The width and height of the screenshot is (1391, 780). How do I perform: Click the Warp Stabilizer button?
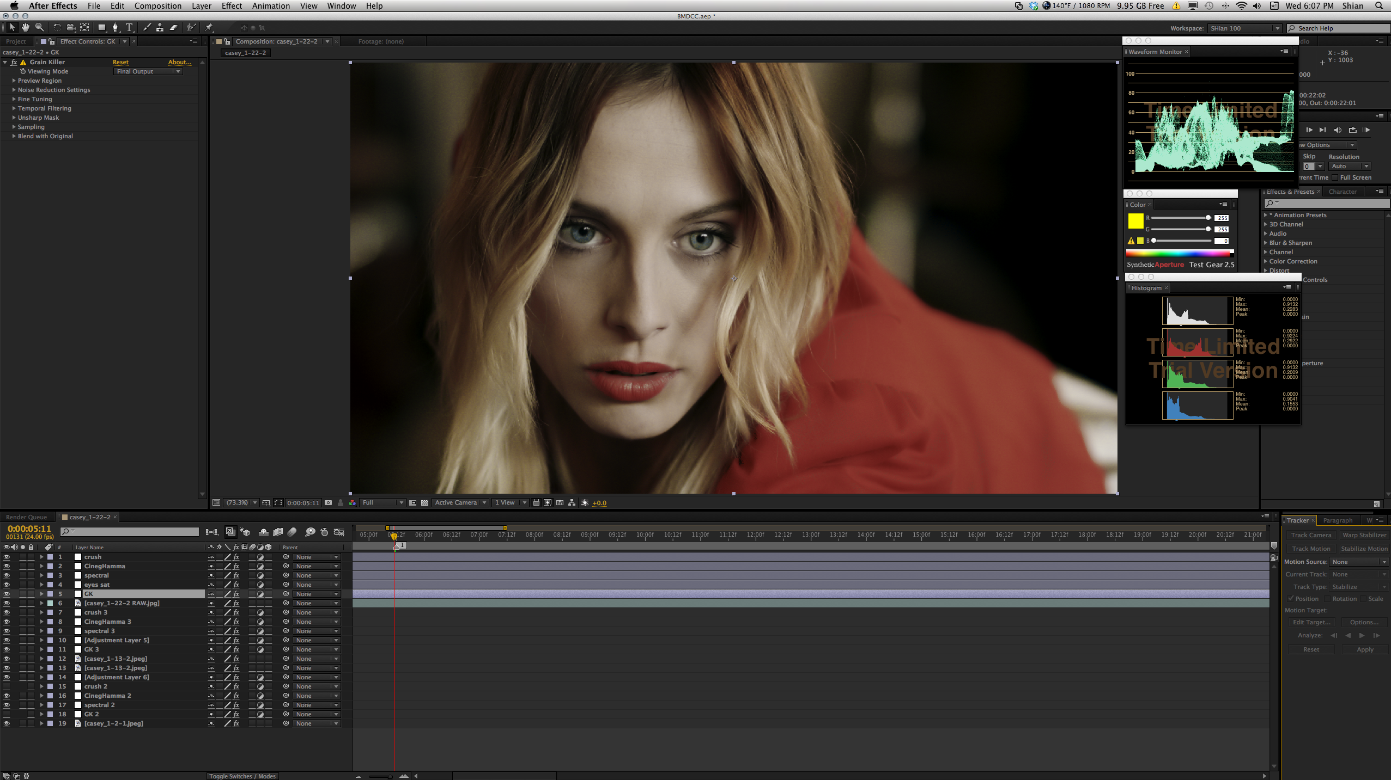tap(1364, 535)
